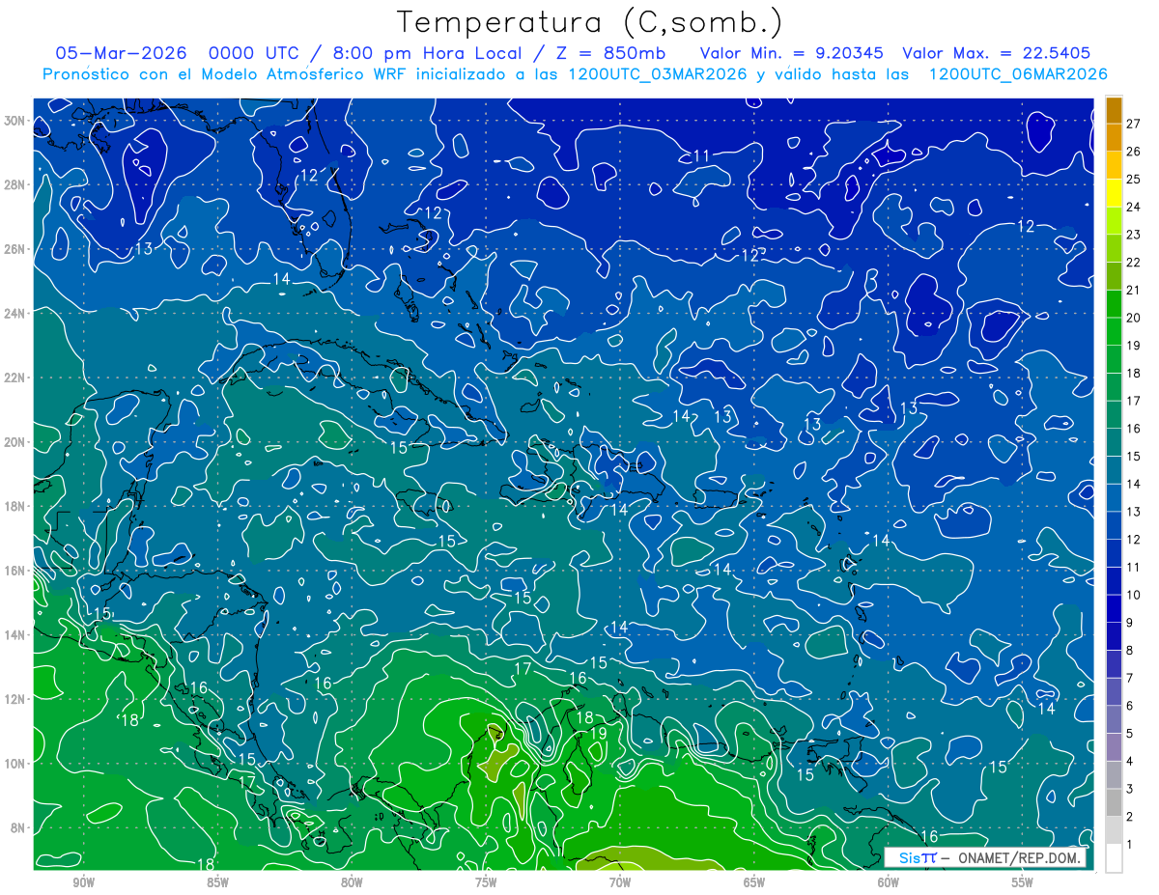Image resolution: width=1159 pixels, height=895 pixels.
Task: Click the "18N" latitude axis label
Action: (x=16, y=506)
